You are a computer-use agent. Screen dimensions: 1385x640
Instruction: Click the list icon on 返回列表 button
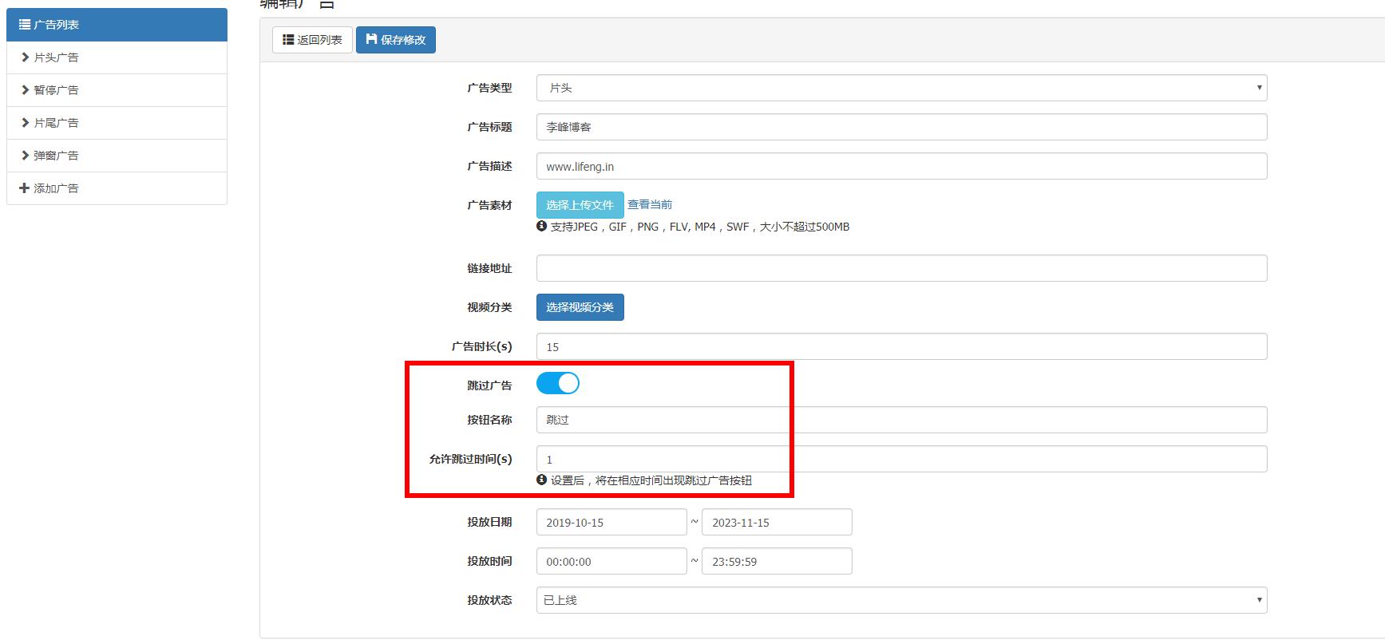tap(288, 39)
